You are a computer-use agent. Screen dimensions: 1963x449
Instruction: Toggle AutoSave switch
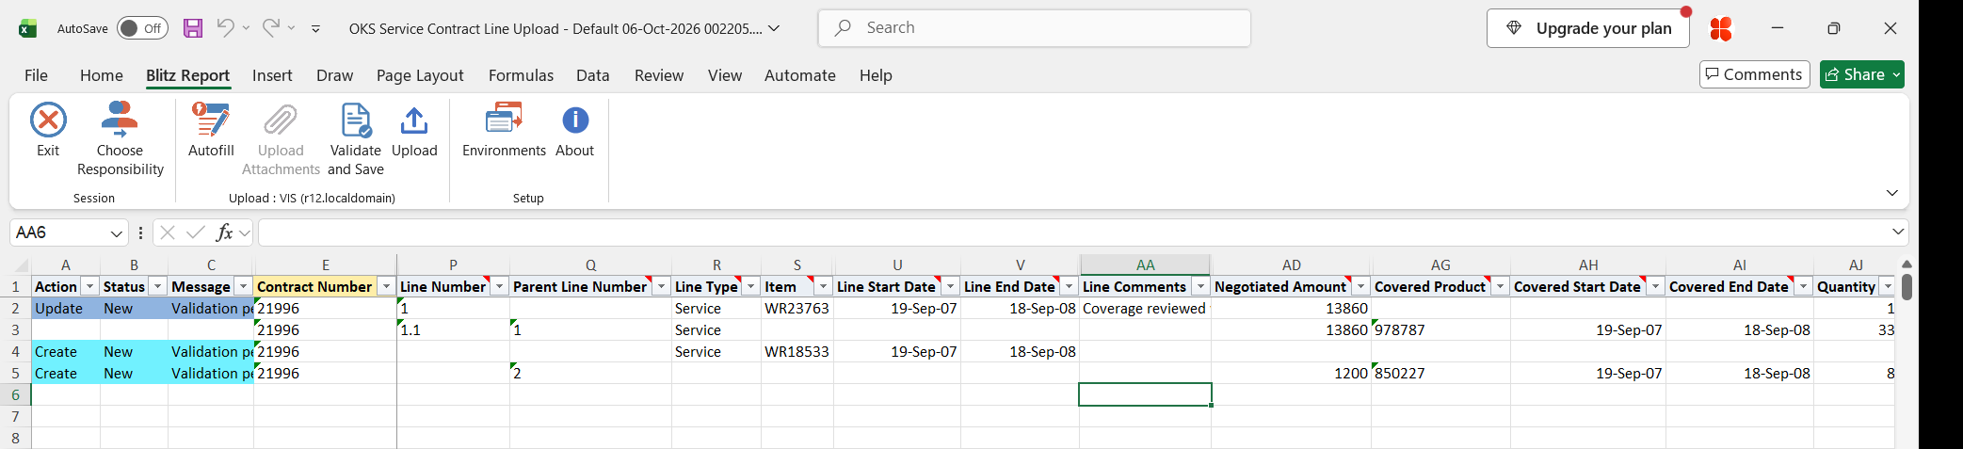click(x=142, y=28)
